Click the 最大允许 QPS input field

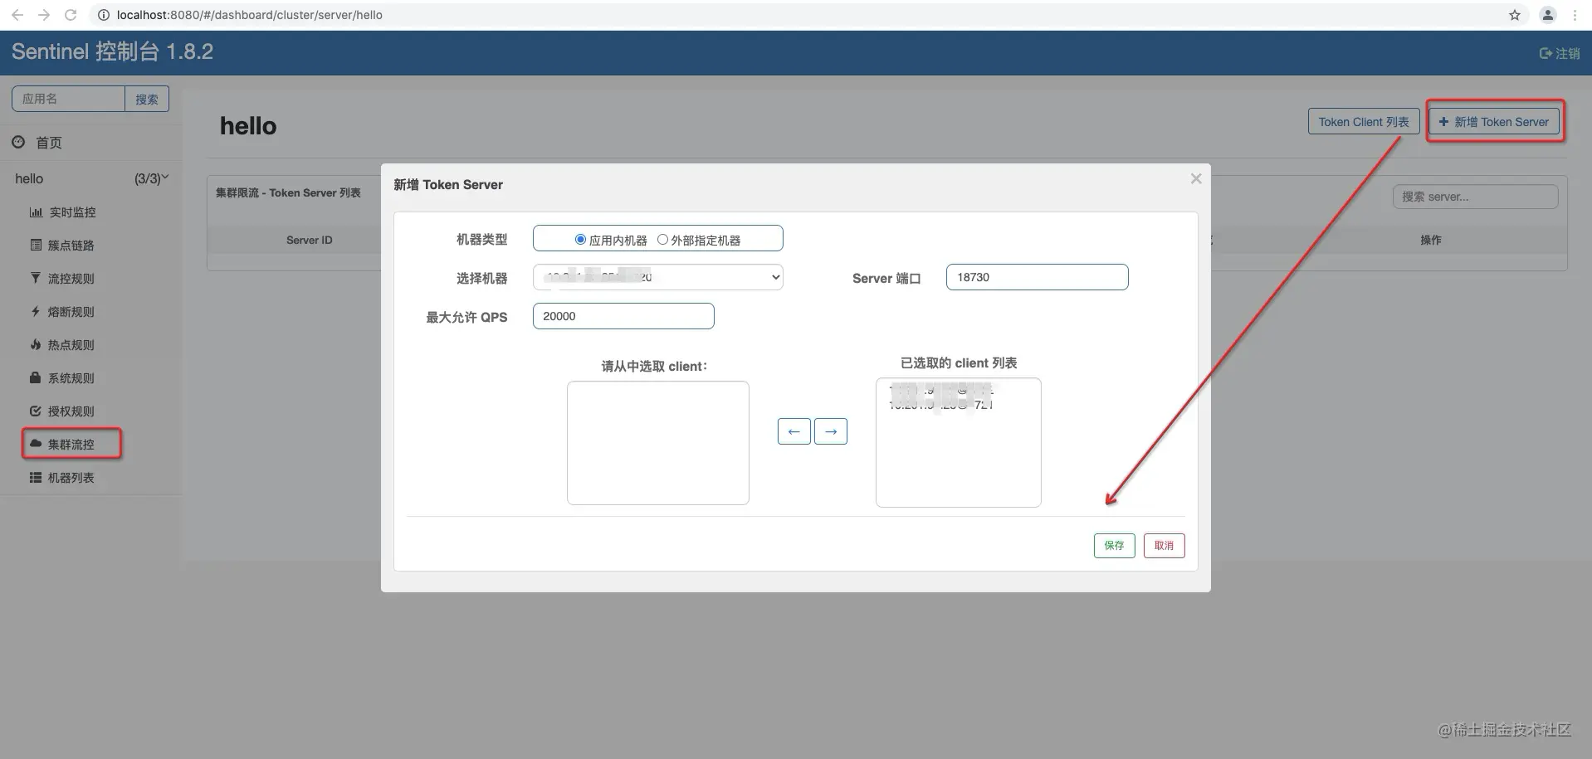coord(623,316)
